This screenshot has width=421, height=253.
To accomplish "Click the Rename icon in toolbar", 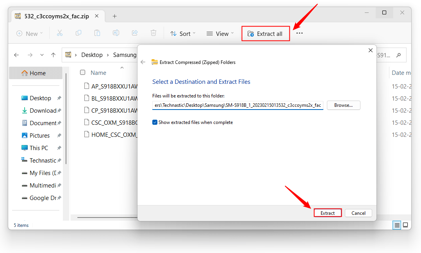I will (116, 34).
